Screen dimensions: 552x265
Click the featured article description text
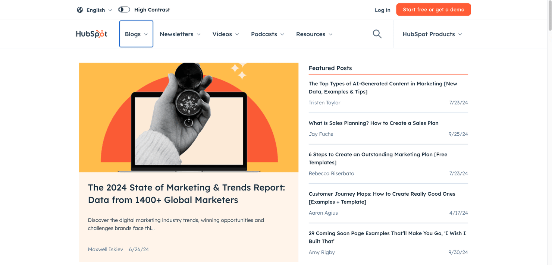click(176, 224)
